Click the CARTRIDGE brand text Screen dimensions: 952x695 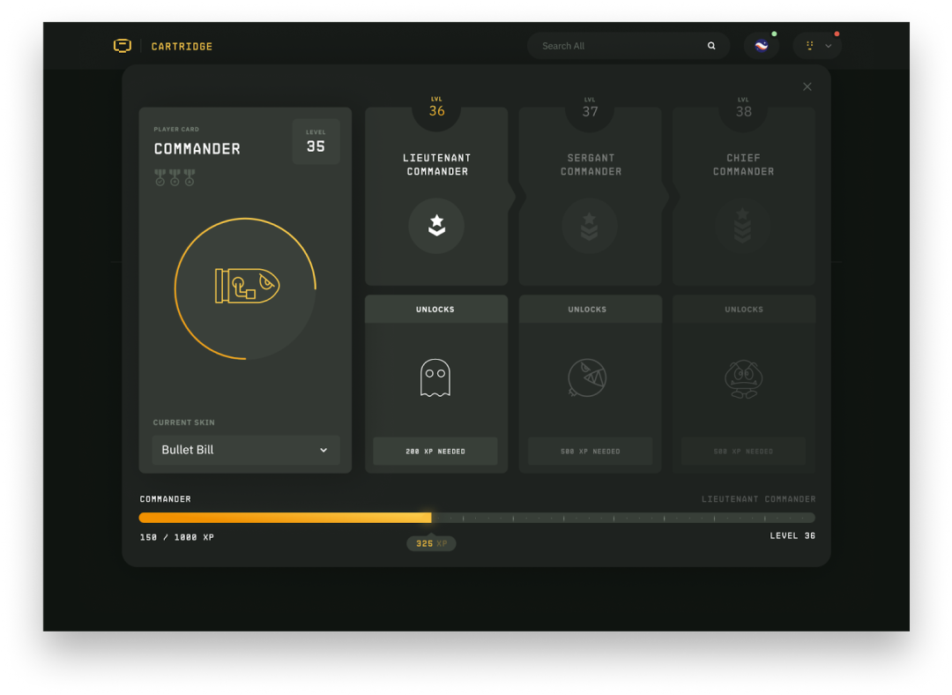tap(182, 46)
